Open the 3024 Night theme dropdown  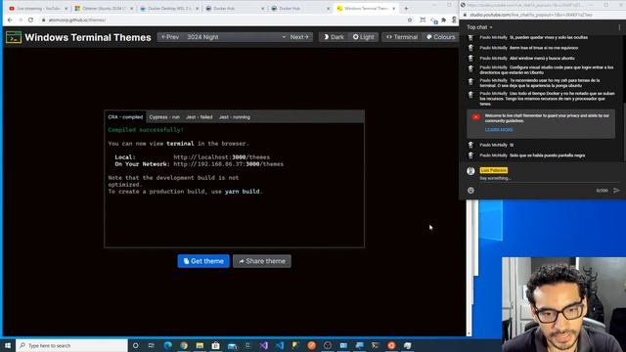point(236,37)
